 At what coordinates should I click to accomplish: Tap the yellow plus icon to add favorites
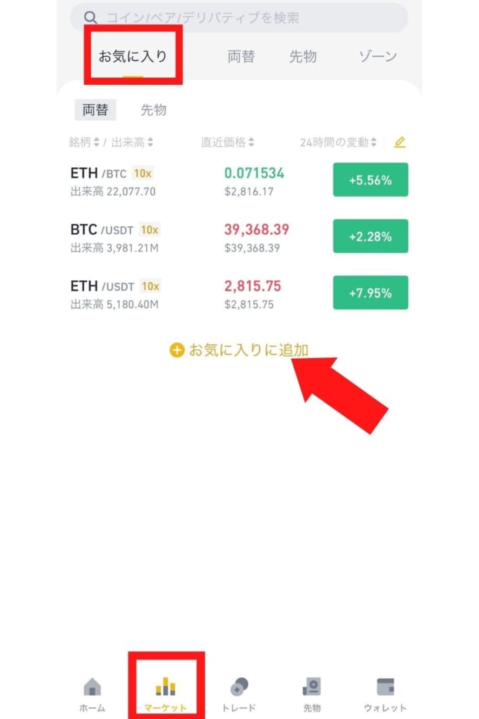[177, 350]
